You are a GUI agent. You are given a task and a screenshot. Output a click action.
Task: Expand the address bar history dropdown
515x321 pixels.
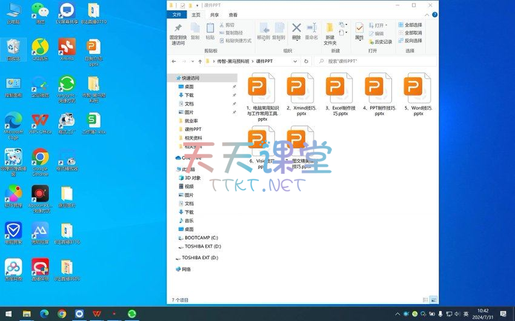297,61
